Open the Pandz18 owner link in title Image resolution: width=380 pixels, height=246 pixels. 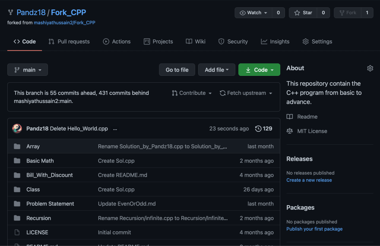tap(31, 12)
